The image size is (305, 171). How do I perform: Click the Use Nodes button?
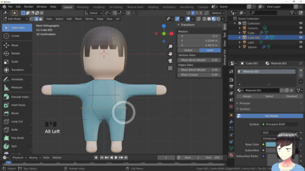click(270, 116)
